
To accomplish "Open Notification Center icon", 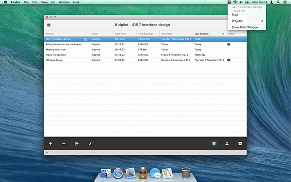I will point(285,2).
